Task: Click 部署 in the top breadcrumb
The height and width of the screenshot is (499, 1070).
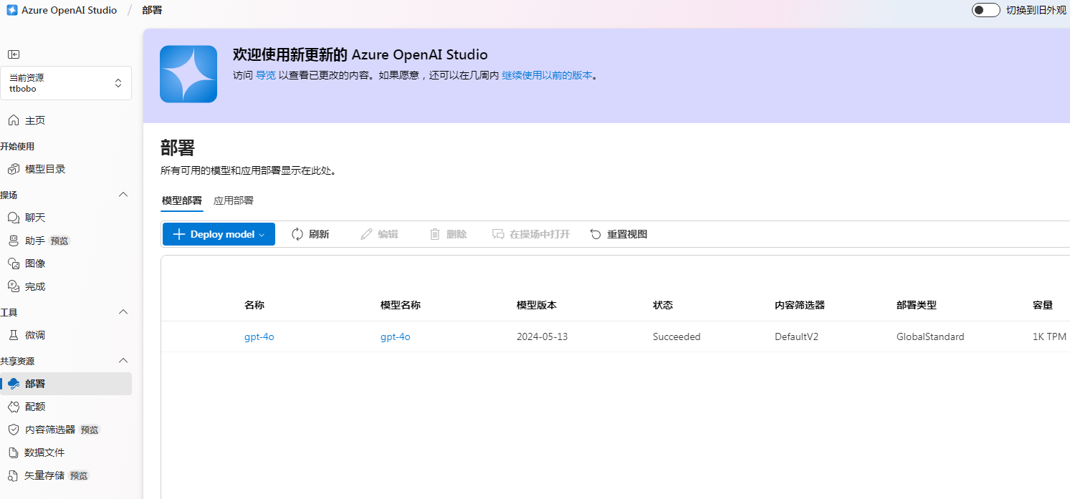Action: point(152,10)
